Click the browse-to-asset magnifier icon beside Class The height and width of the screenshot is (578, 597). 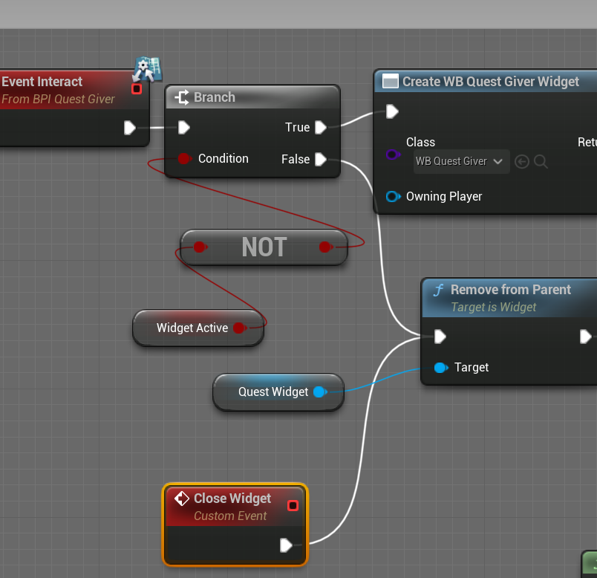(541, 161)
